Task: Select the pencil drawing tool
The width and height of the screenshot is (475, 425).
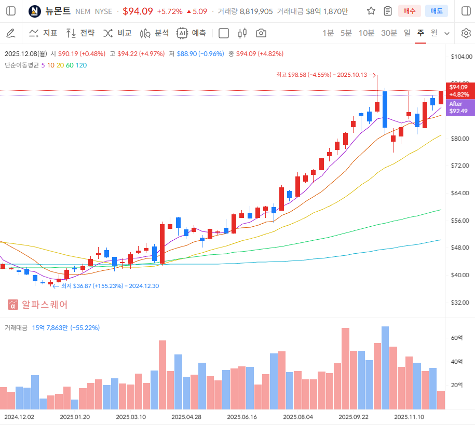Action: pos(10,33)
